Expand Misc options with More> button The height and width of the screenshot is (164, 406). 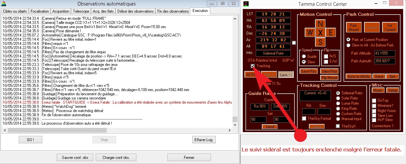coord(378,90)
